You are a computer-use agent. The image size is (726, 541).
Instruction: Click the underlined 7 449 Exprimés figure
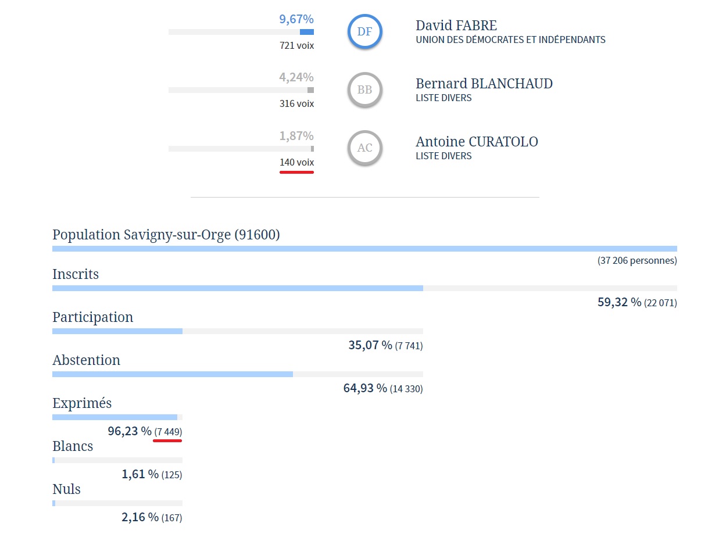(168, 432)
